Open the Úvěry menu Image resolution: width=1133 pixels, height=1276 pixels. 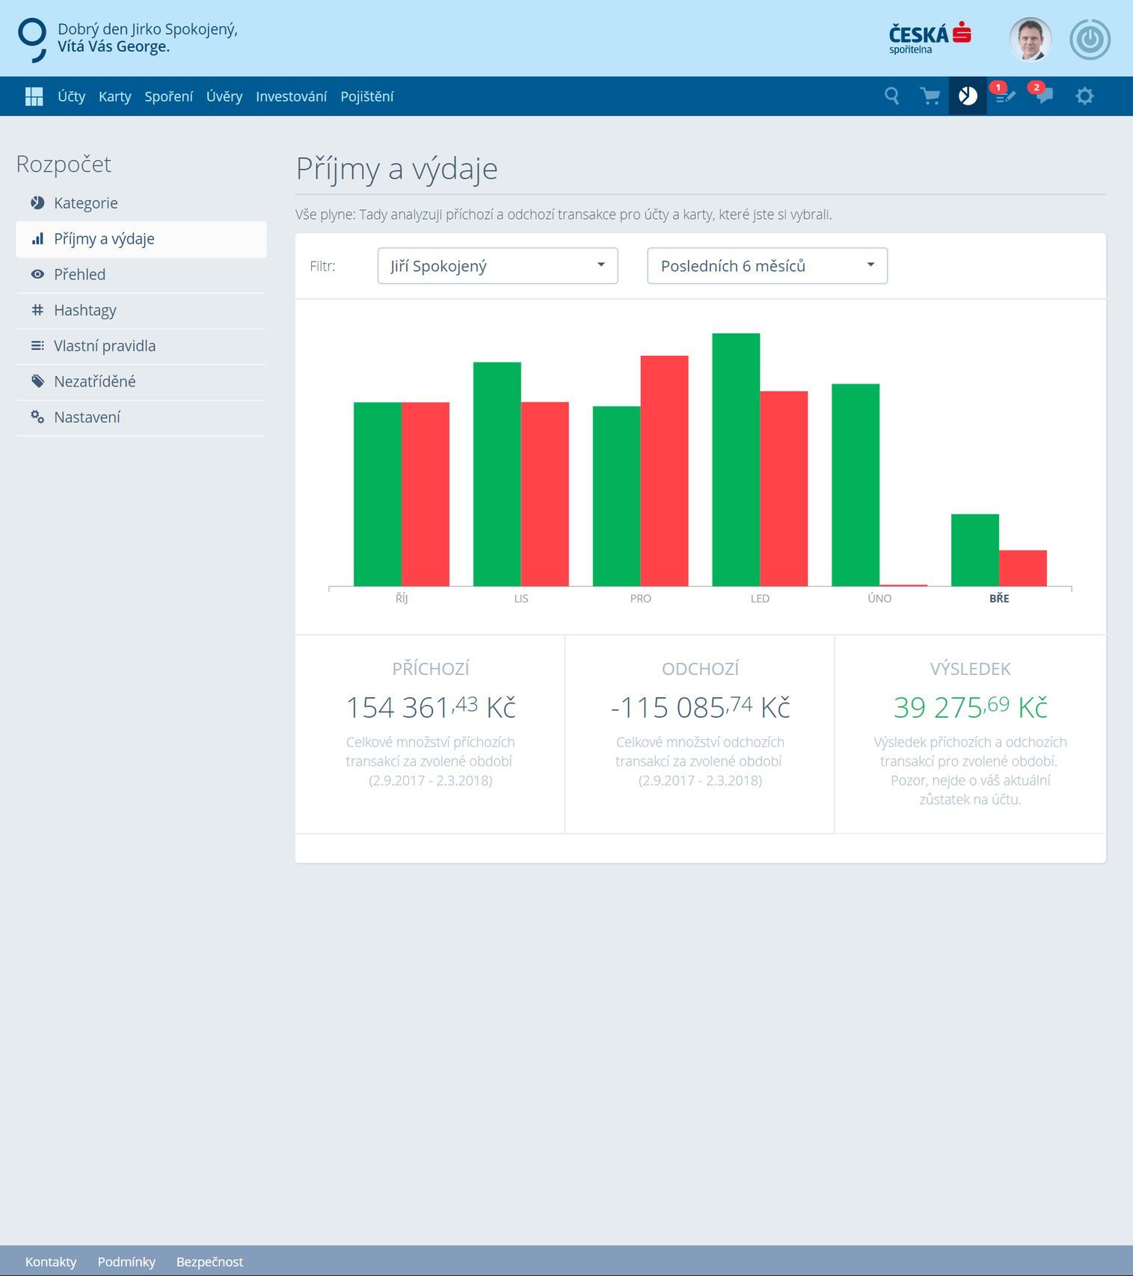[224, 96]
